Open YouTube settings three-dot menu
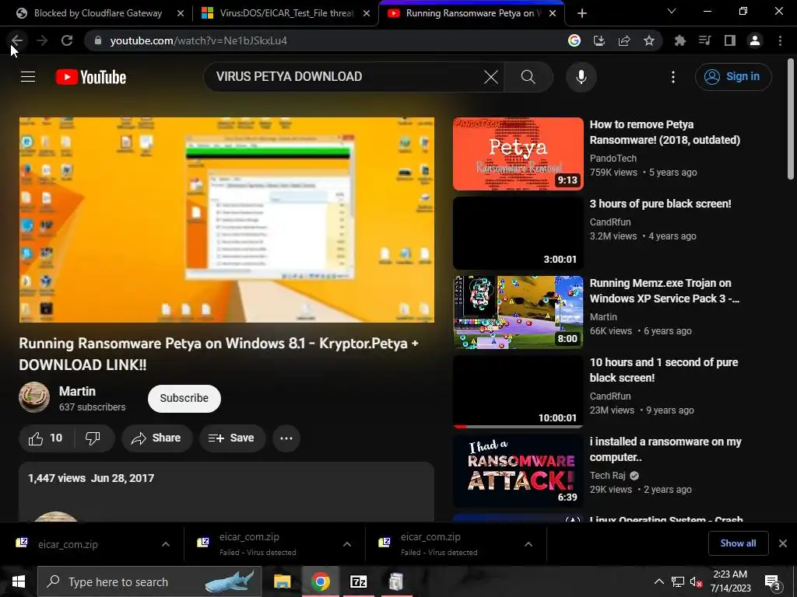The height and width of the screenshot is (597, 797). pyautogui.click(x=673, y=77)
